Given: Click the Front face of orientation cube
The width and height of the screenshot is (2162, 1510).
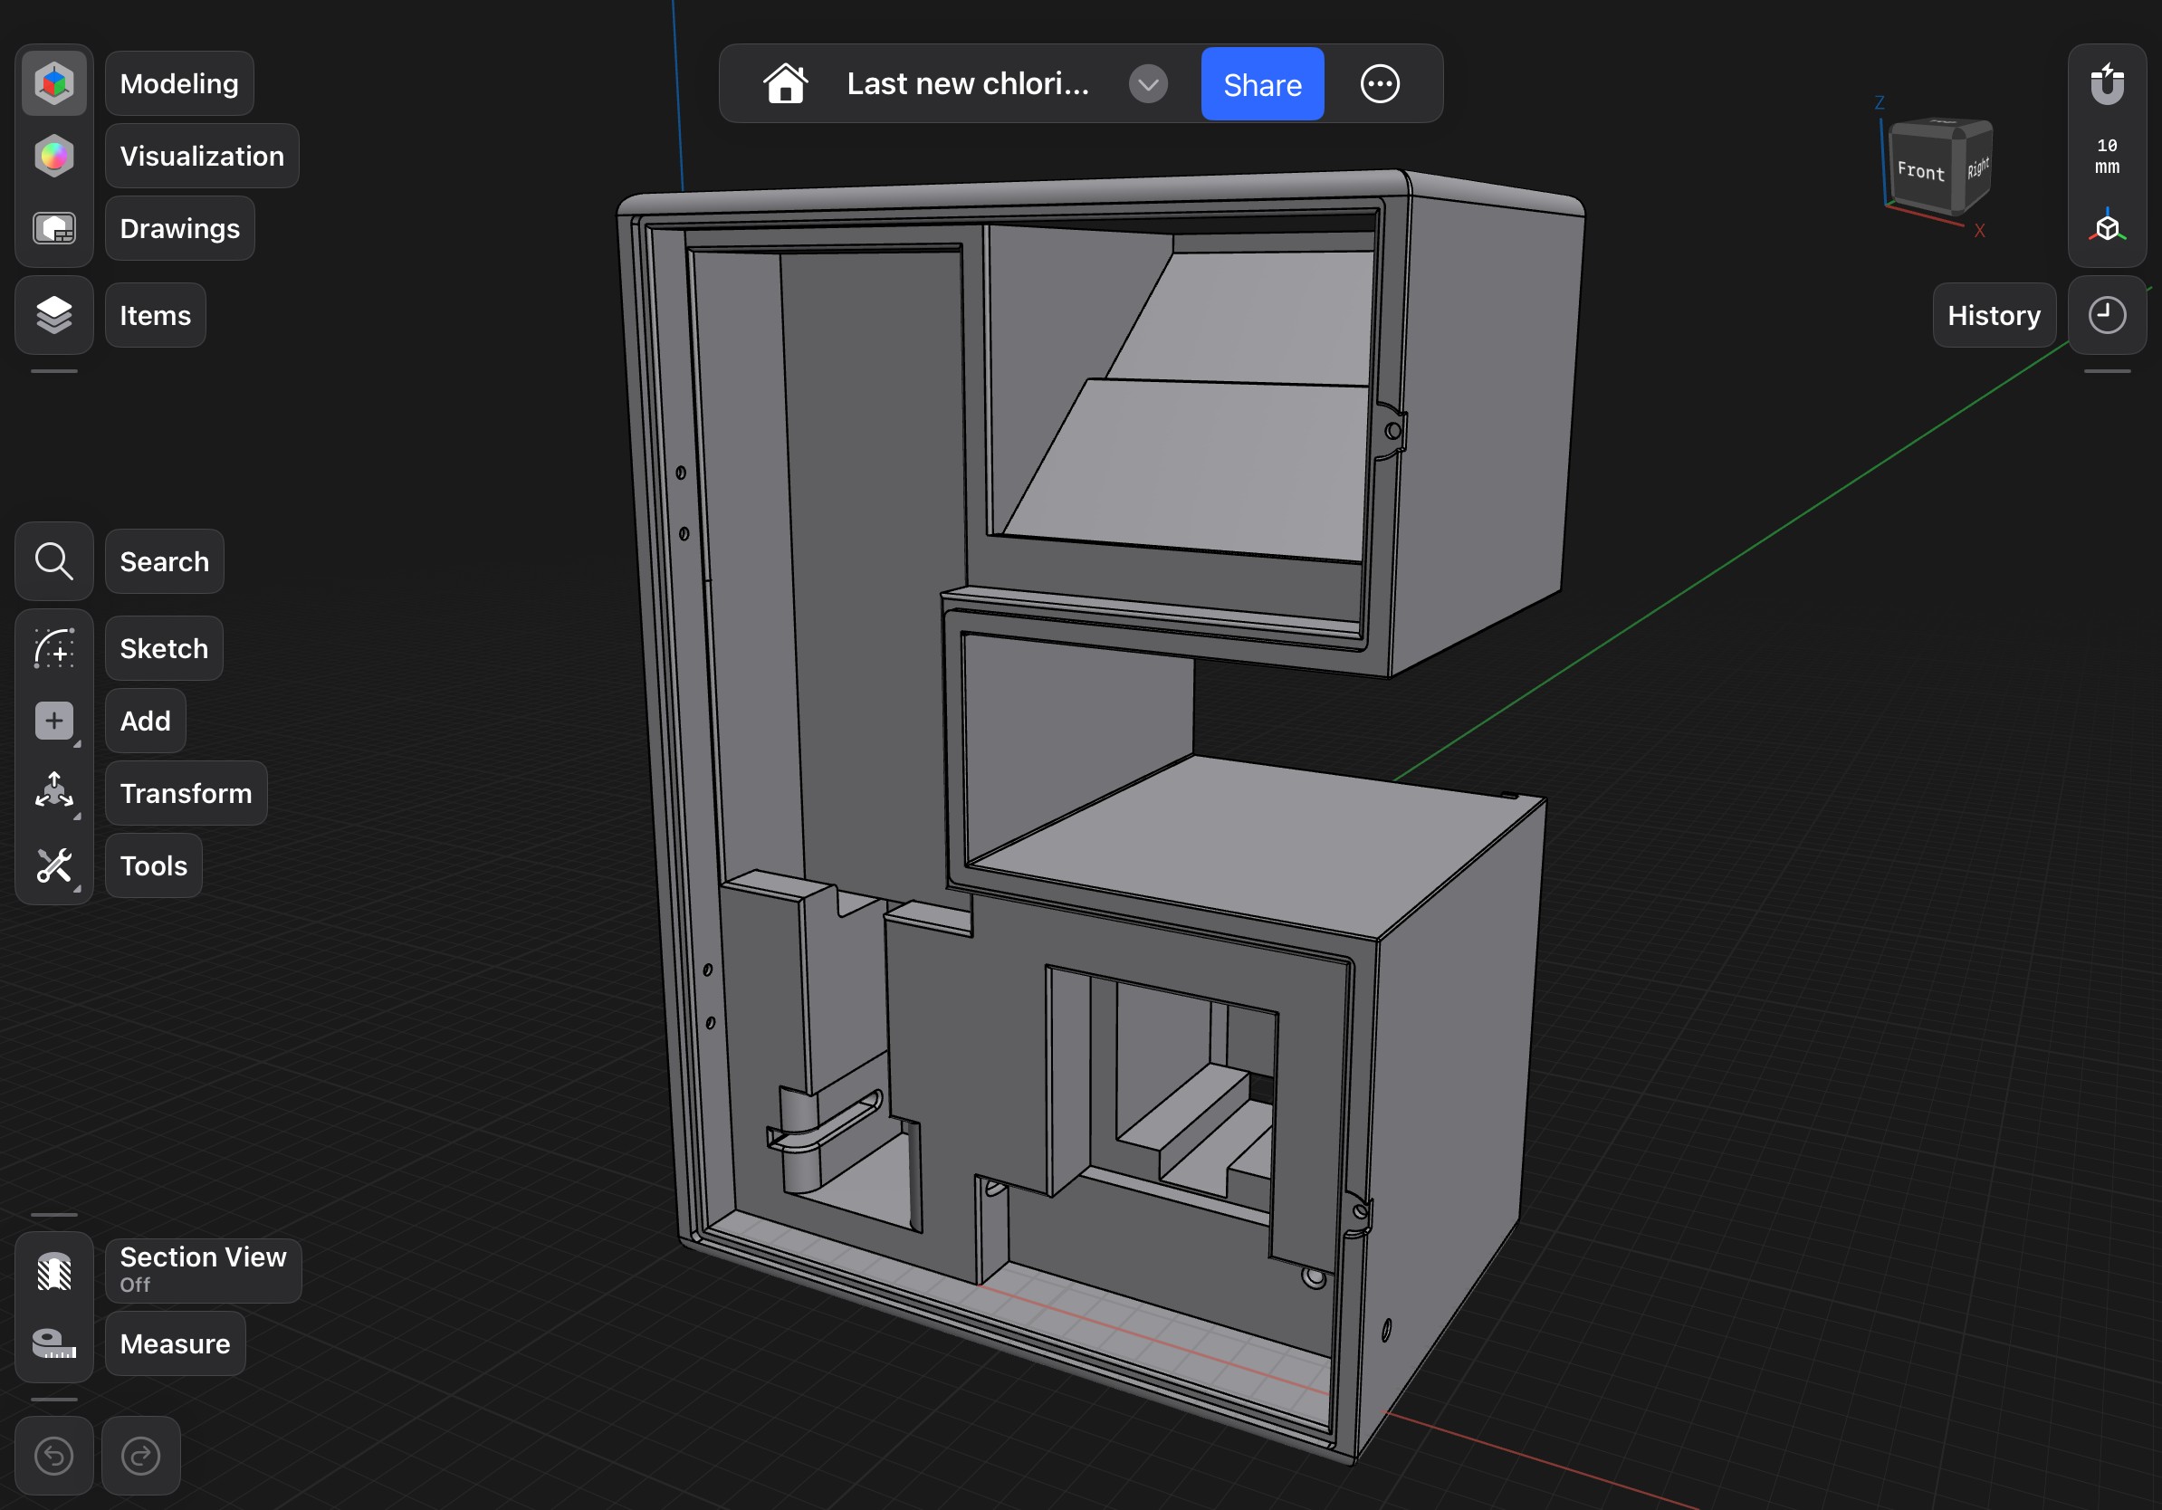Looking at the screenshot, I should (x=1920, y=171).
